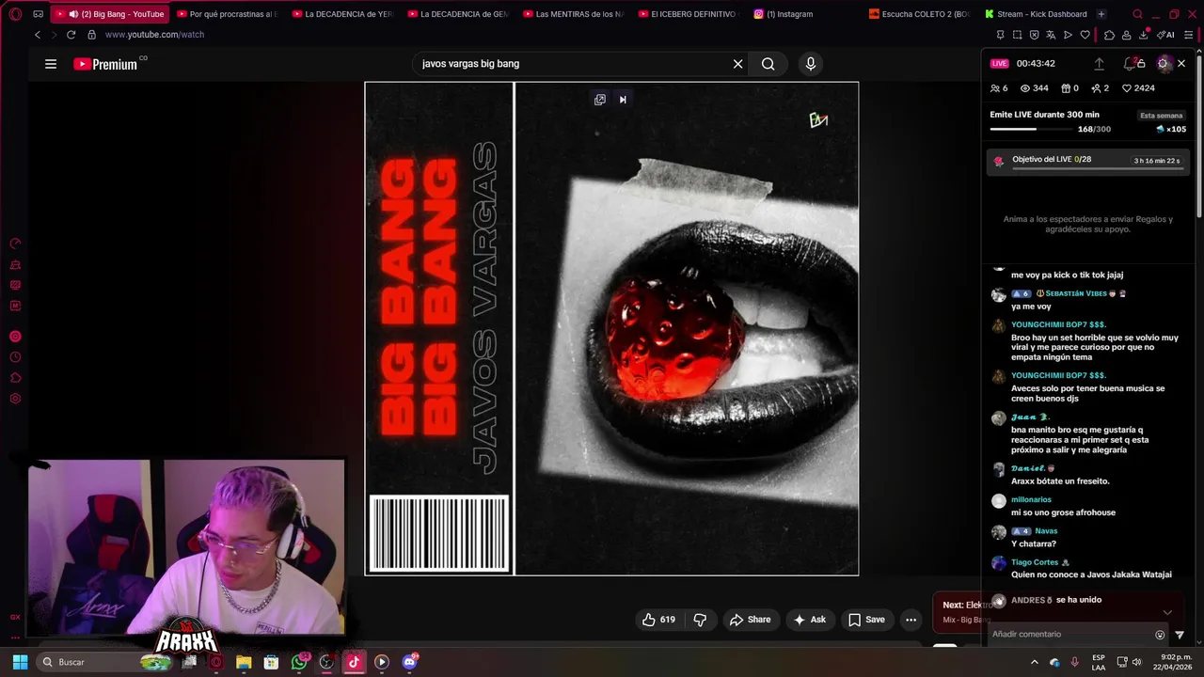1204x677 pixels.
Task: Open the emoji picker in comment box
Action: coord(1160,635)
